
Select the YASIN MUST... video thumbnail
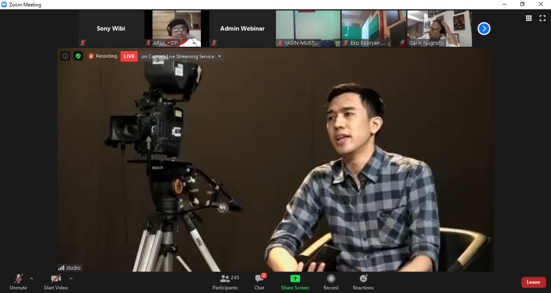coord(308,28)
